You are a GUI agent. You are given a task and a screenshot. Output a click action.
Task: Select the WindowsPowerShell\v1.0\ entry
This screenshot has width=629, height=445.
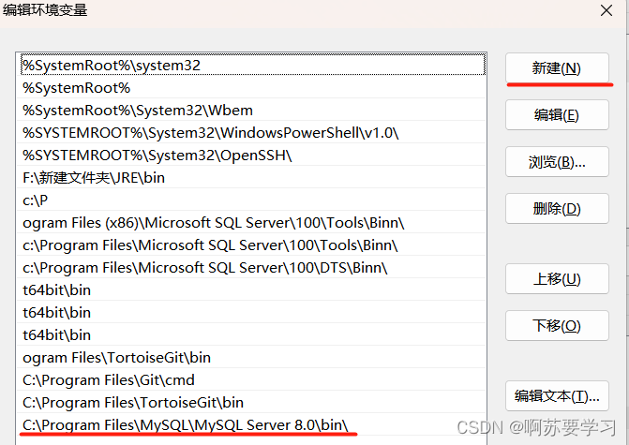click(x=251, y=133)
